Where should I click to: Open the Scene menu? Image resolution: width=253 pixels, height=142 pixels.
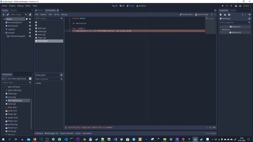point(4,6)
